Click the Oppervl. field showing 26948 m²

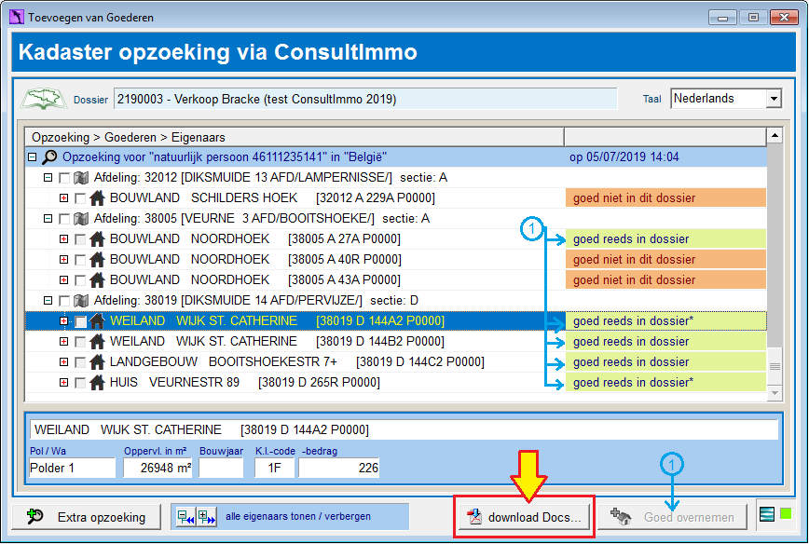pyautogui.click(x=158, y=469)
